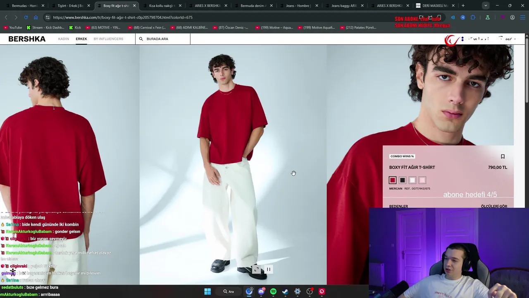Open the (212) Patates Püreli bookmark

point(358,28)
